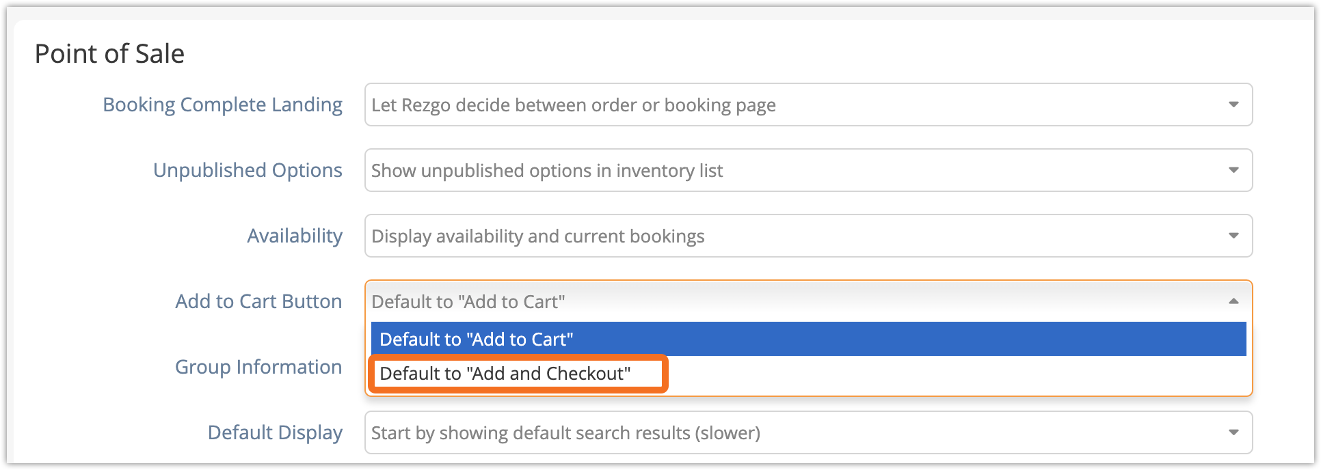Click the "Start by showing default search results" field
Viewport: 1321px width, 470px height.
pos(808,432)
